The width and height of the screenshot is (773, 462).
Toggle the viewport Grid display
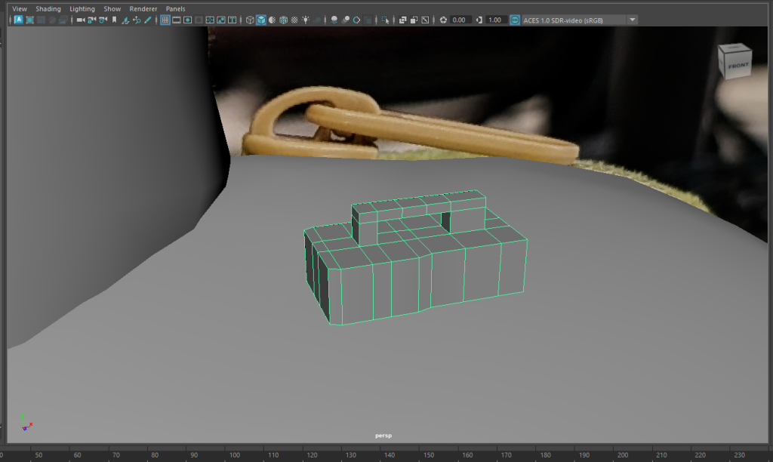coord(165,20)
